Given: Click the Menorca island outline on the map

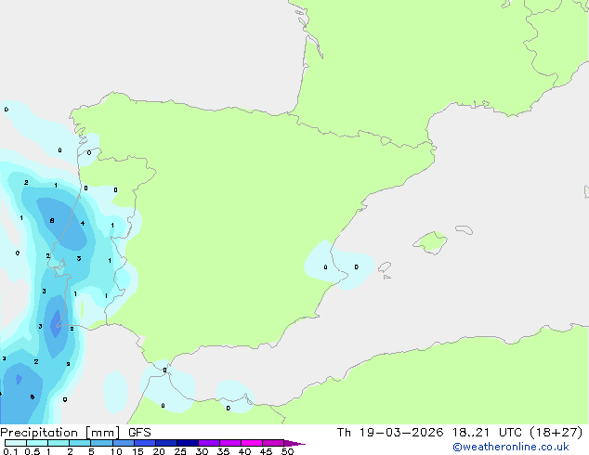Looking at the screenshot, I should 464,229.
